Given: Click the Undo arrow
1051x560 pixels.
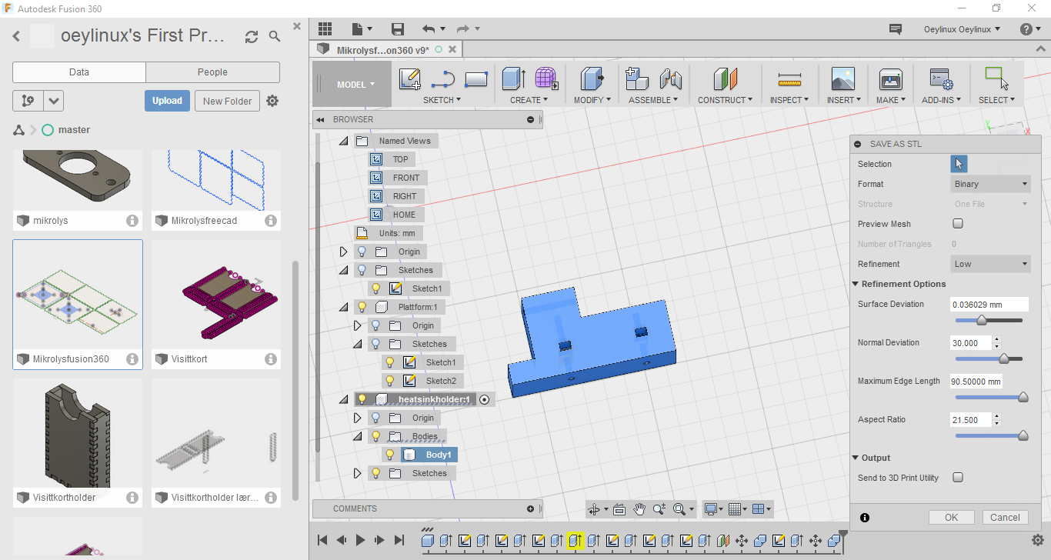Looking at the screenshot, I should point(429,29).
